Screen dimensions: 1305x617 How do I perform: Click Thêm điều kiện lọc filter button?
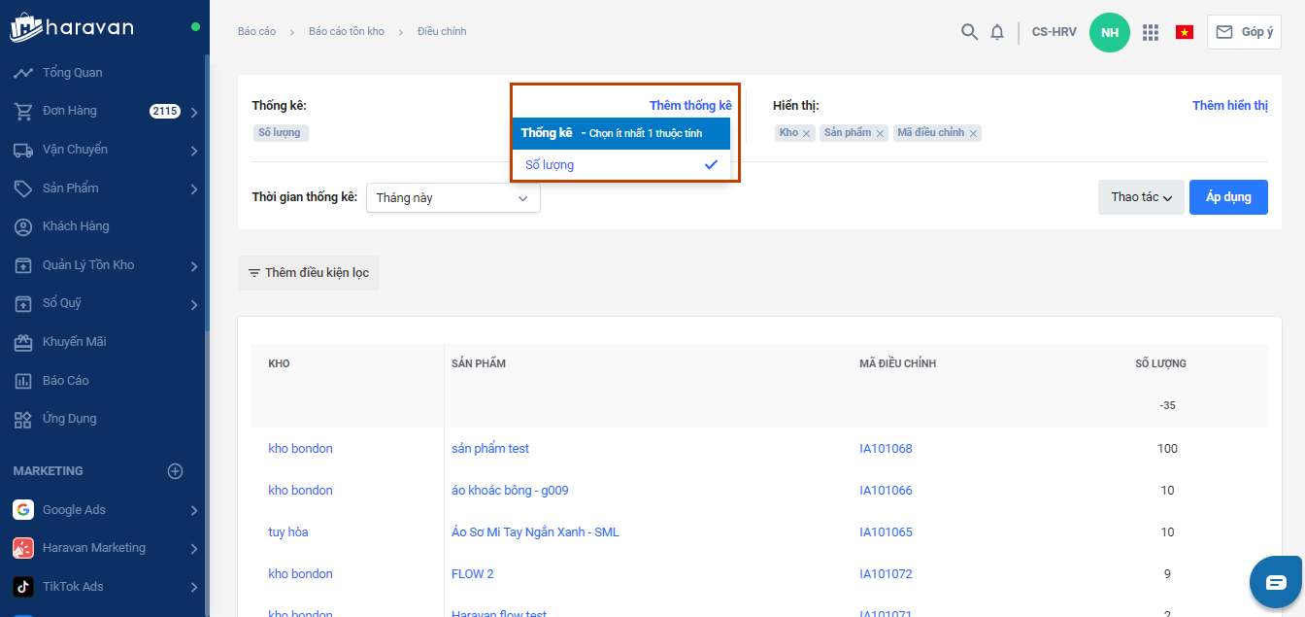click(309, 273)
